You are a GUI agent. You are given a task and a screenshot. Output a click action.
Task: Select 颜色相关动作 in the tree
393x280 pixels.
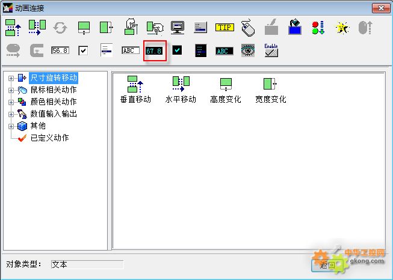[54, 102]
